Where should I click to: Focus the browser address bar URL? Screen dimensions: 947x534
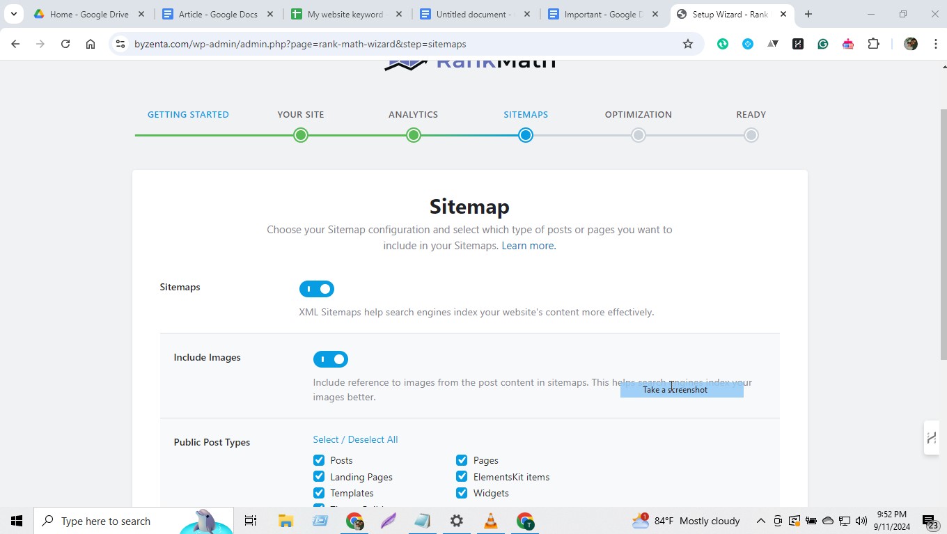tap(300, 44)
